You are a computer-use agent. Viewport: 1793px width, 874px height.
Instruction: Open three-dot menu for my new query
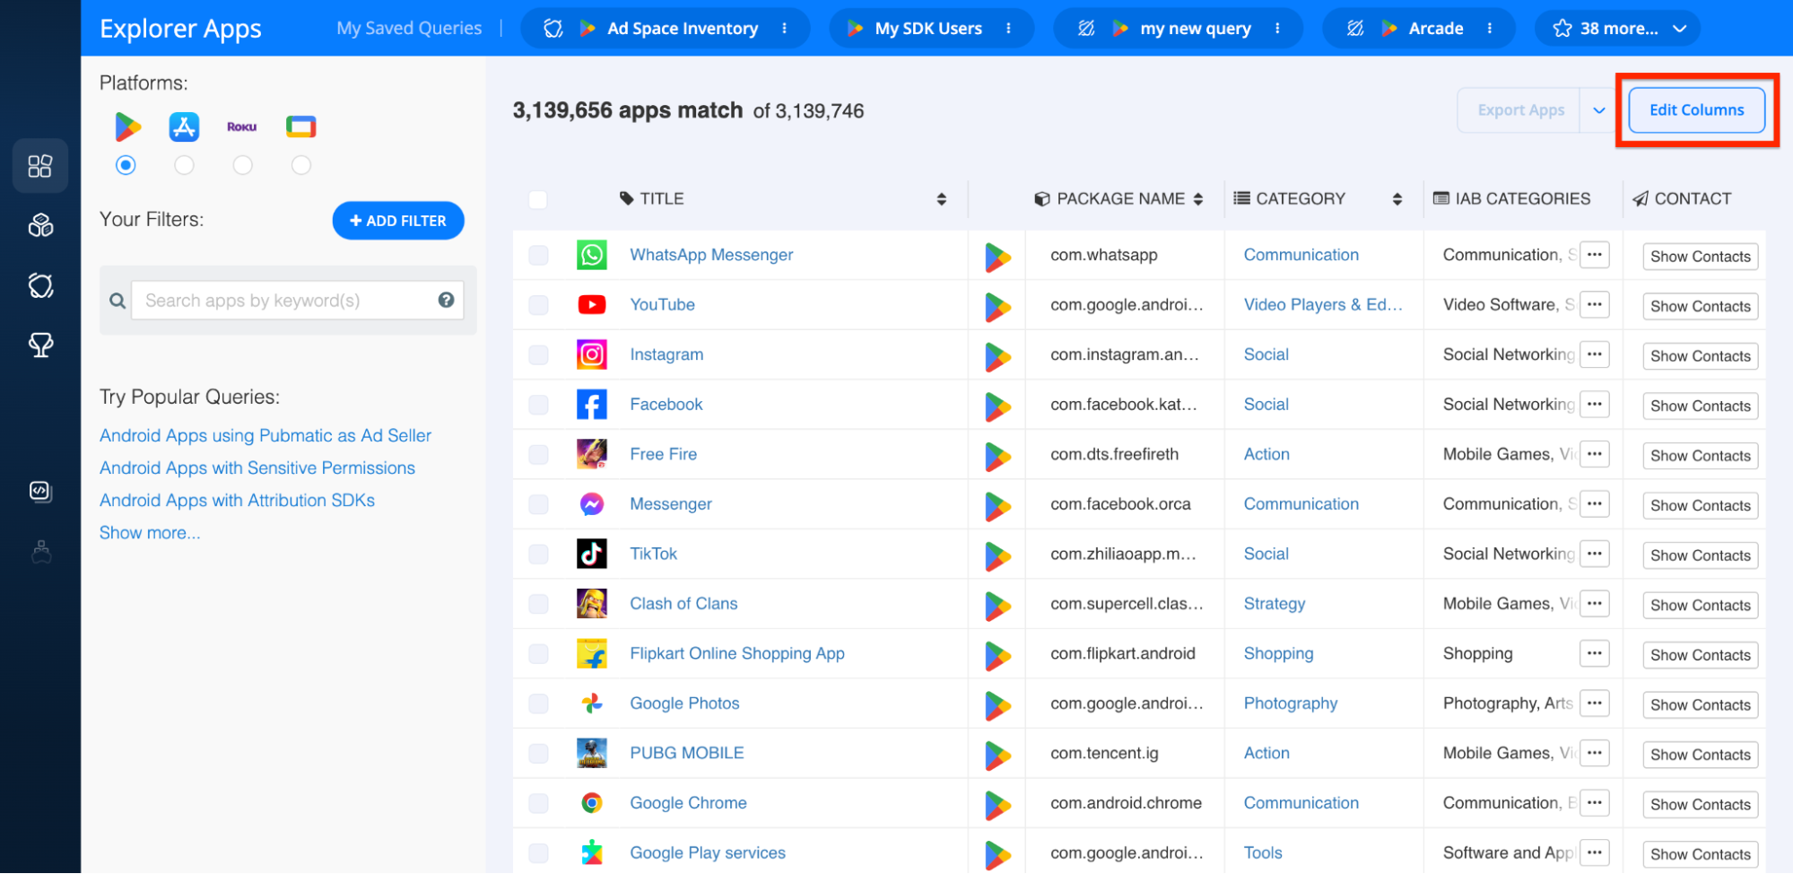pyautogui.click(x=1278, y=29)
